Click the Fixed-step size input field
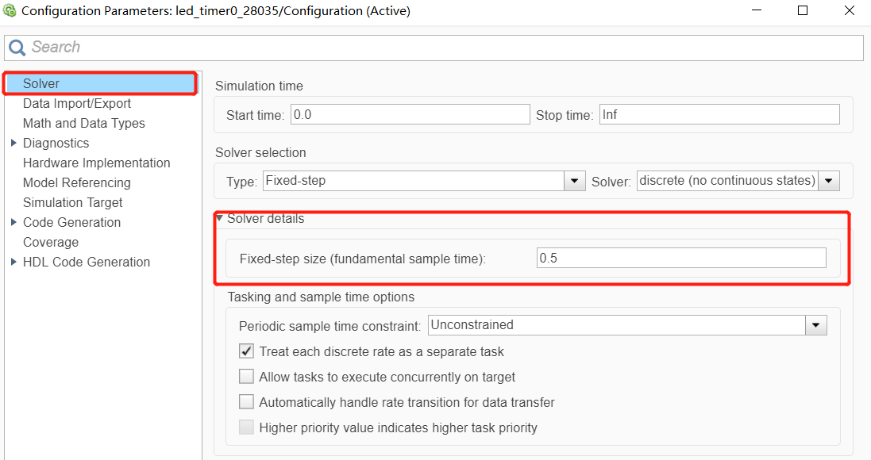This screenshot has height=460, width=871. [x=681, y=258]
